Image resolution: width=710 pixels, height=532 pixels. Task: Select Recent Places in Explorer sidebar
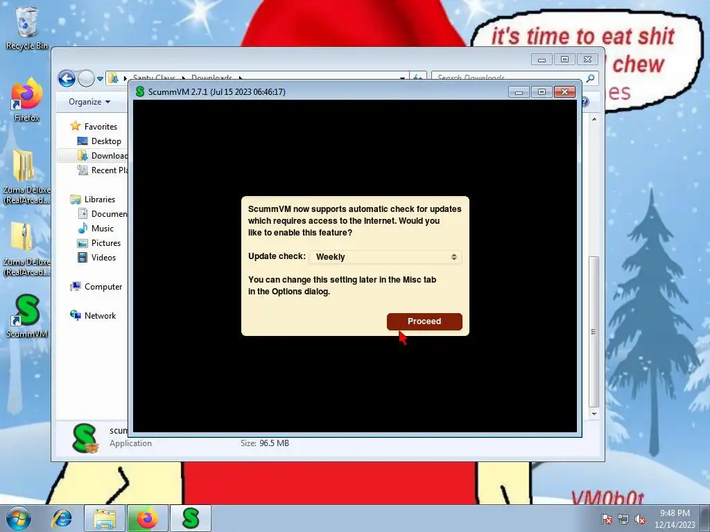point(103,170)
